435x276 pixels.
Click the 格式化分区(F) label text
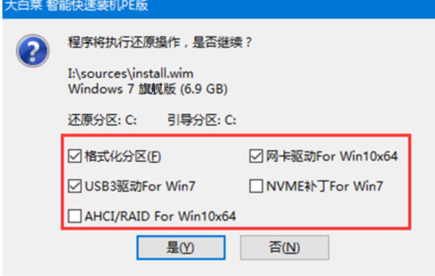(123, 157)
